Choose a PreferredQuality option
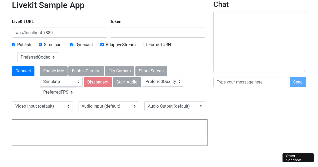318x167 pixels. click(x=163, y=81)
